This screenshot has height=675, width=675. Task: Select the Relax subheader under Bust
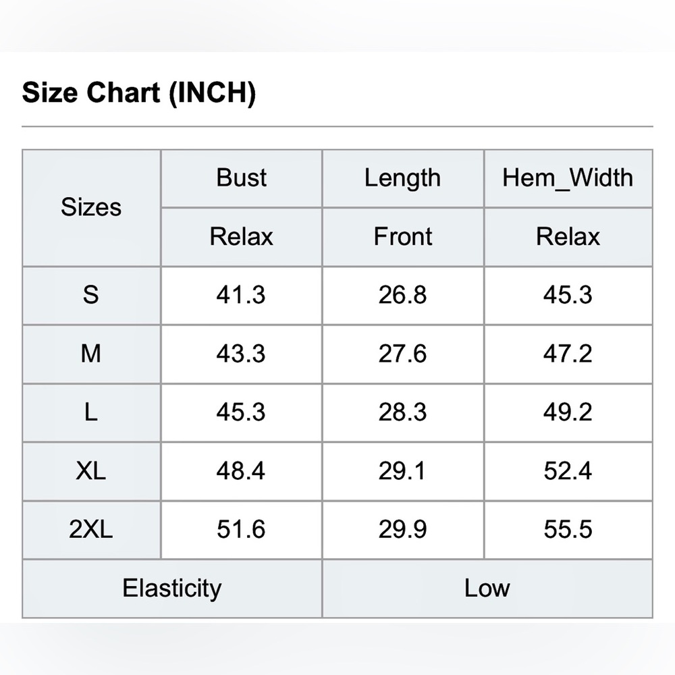tap(242, 237)
